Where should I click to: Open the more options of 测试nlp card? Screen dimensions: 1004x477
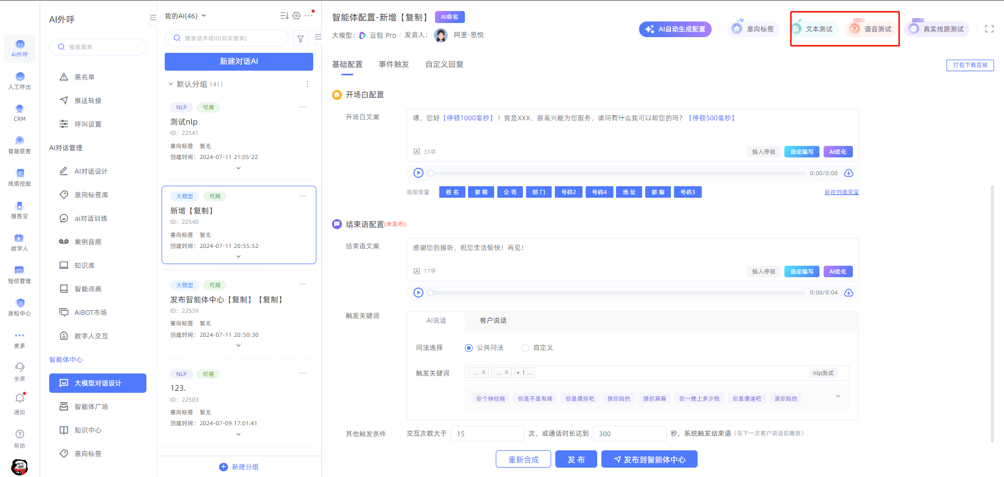tap(303, 107)
